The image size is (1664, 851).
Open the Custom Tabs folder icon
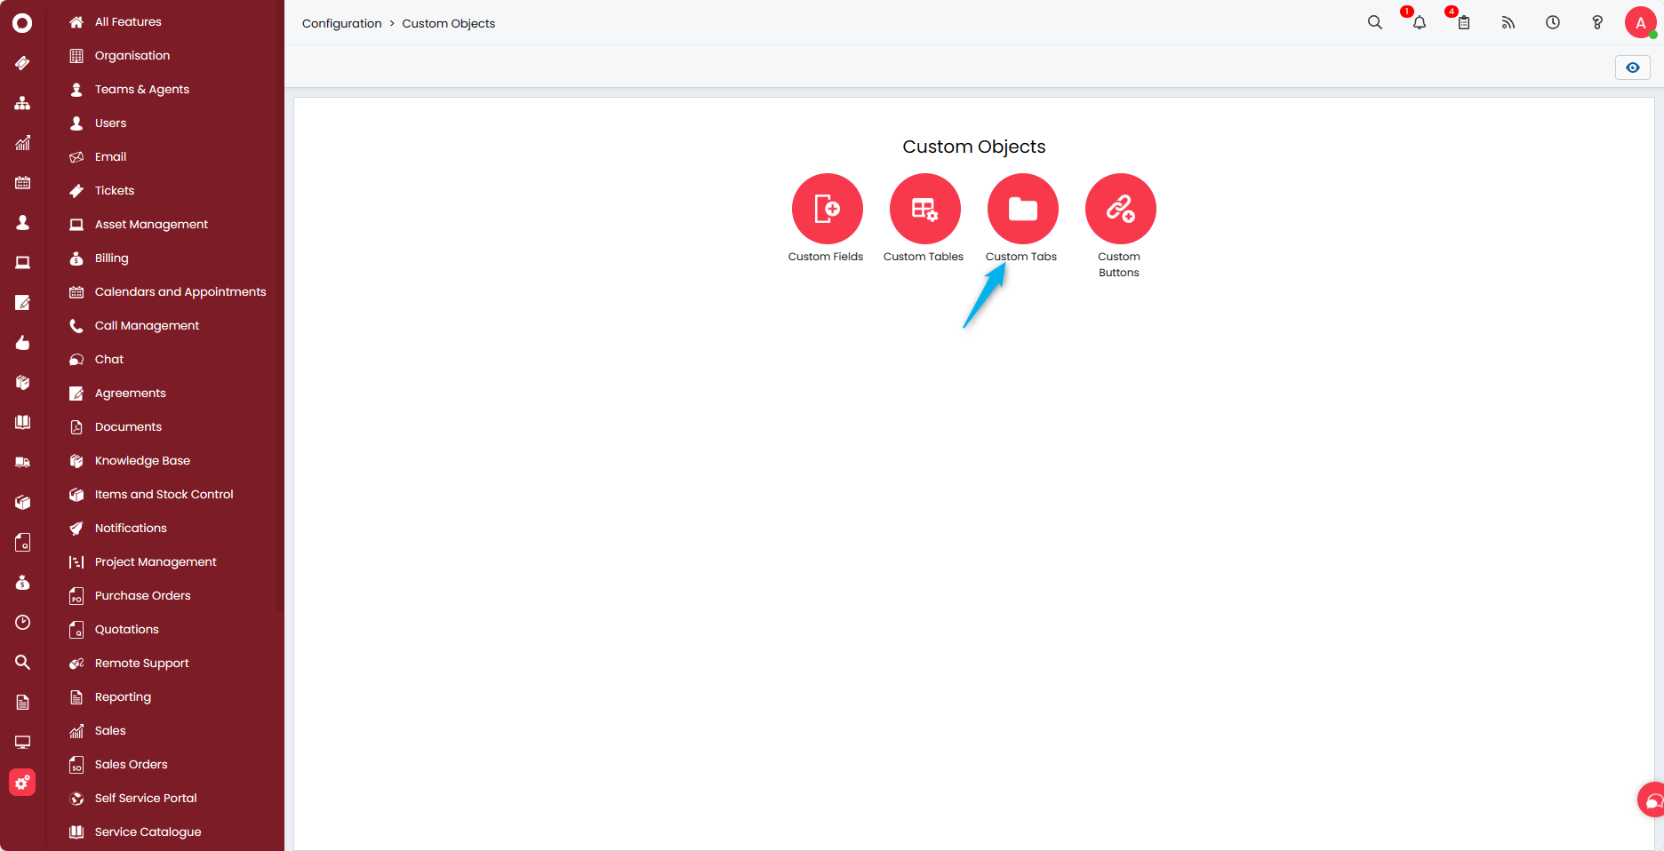1022,209
